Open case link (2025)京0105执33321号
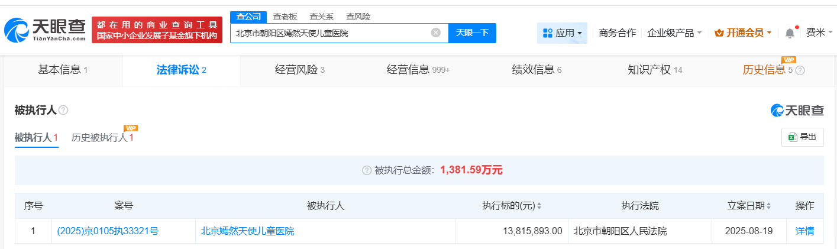 coord(108,231)
